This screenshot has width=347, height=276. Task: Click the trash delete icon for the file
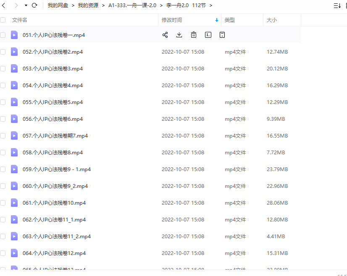(x=193, y=35)
